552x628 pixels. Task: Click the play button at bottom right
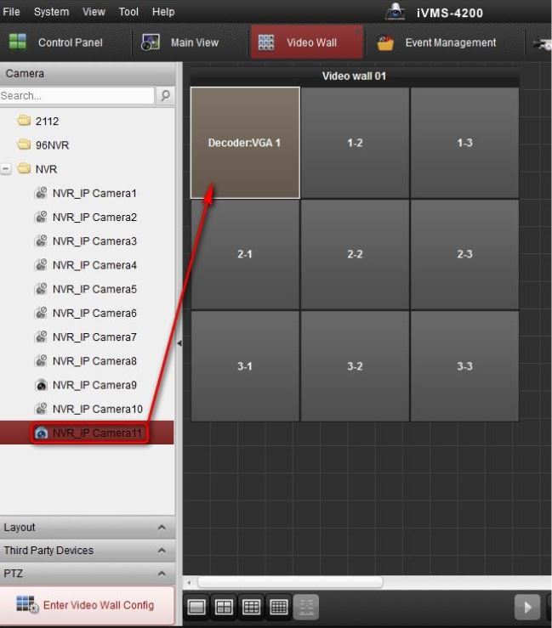(527, 607)
